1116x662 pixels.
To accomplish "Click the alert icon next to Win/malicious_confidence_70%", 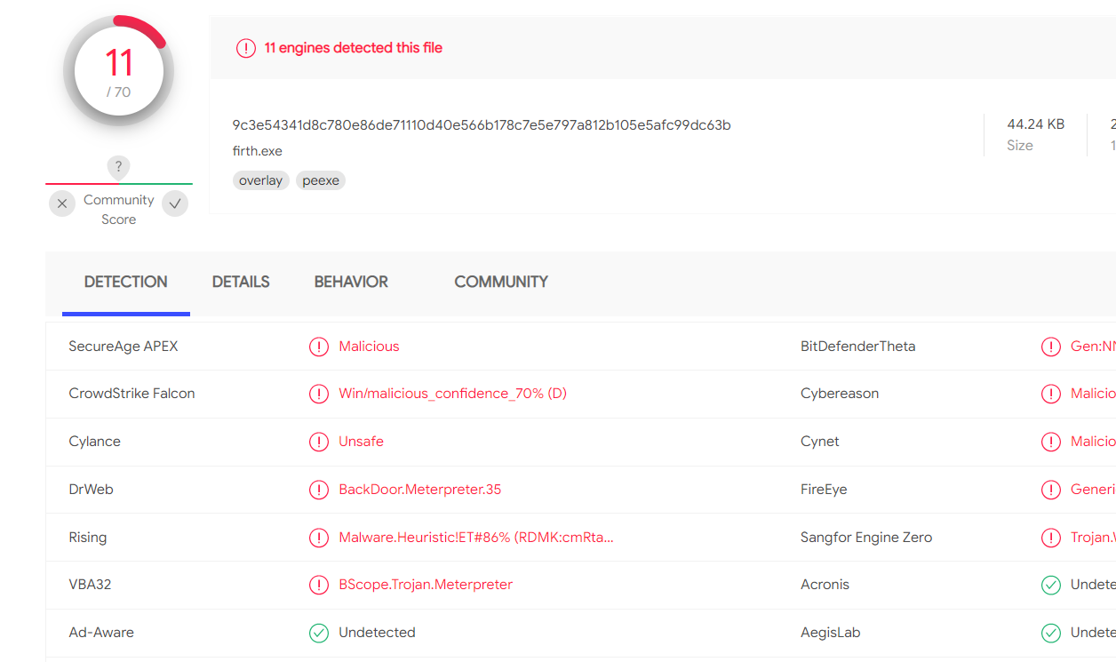I will [x=319, y=394].
